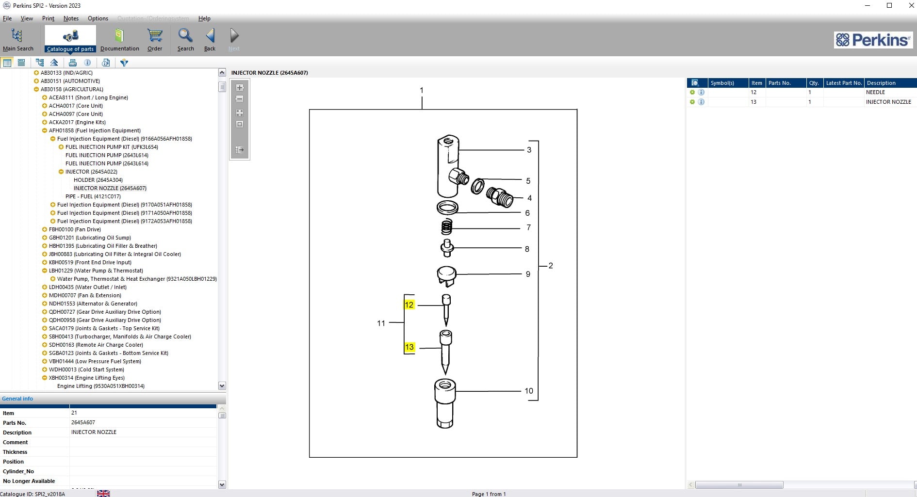Image resolution: width=917 pixels, height=497 pixels.
Task: Click the info icon for INJECTOR NOZZLE row
Action: [701, 102]
